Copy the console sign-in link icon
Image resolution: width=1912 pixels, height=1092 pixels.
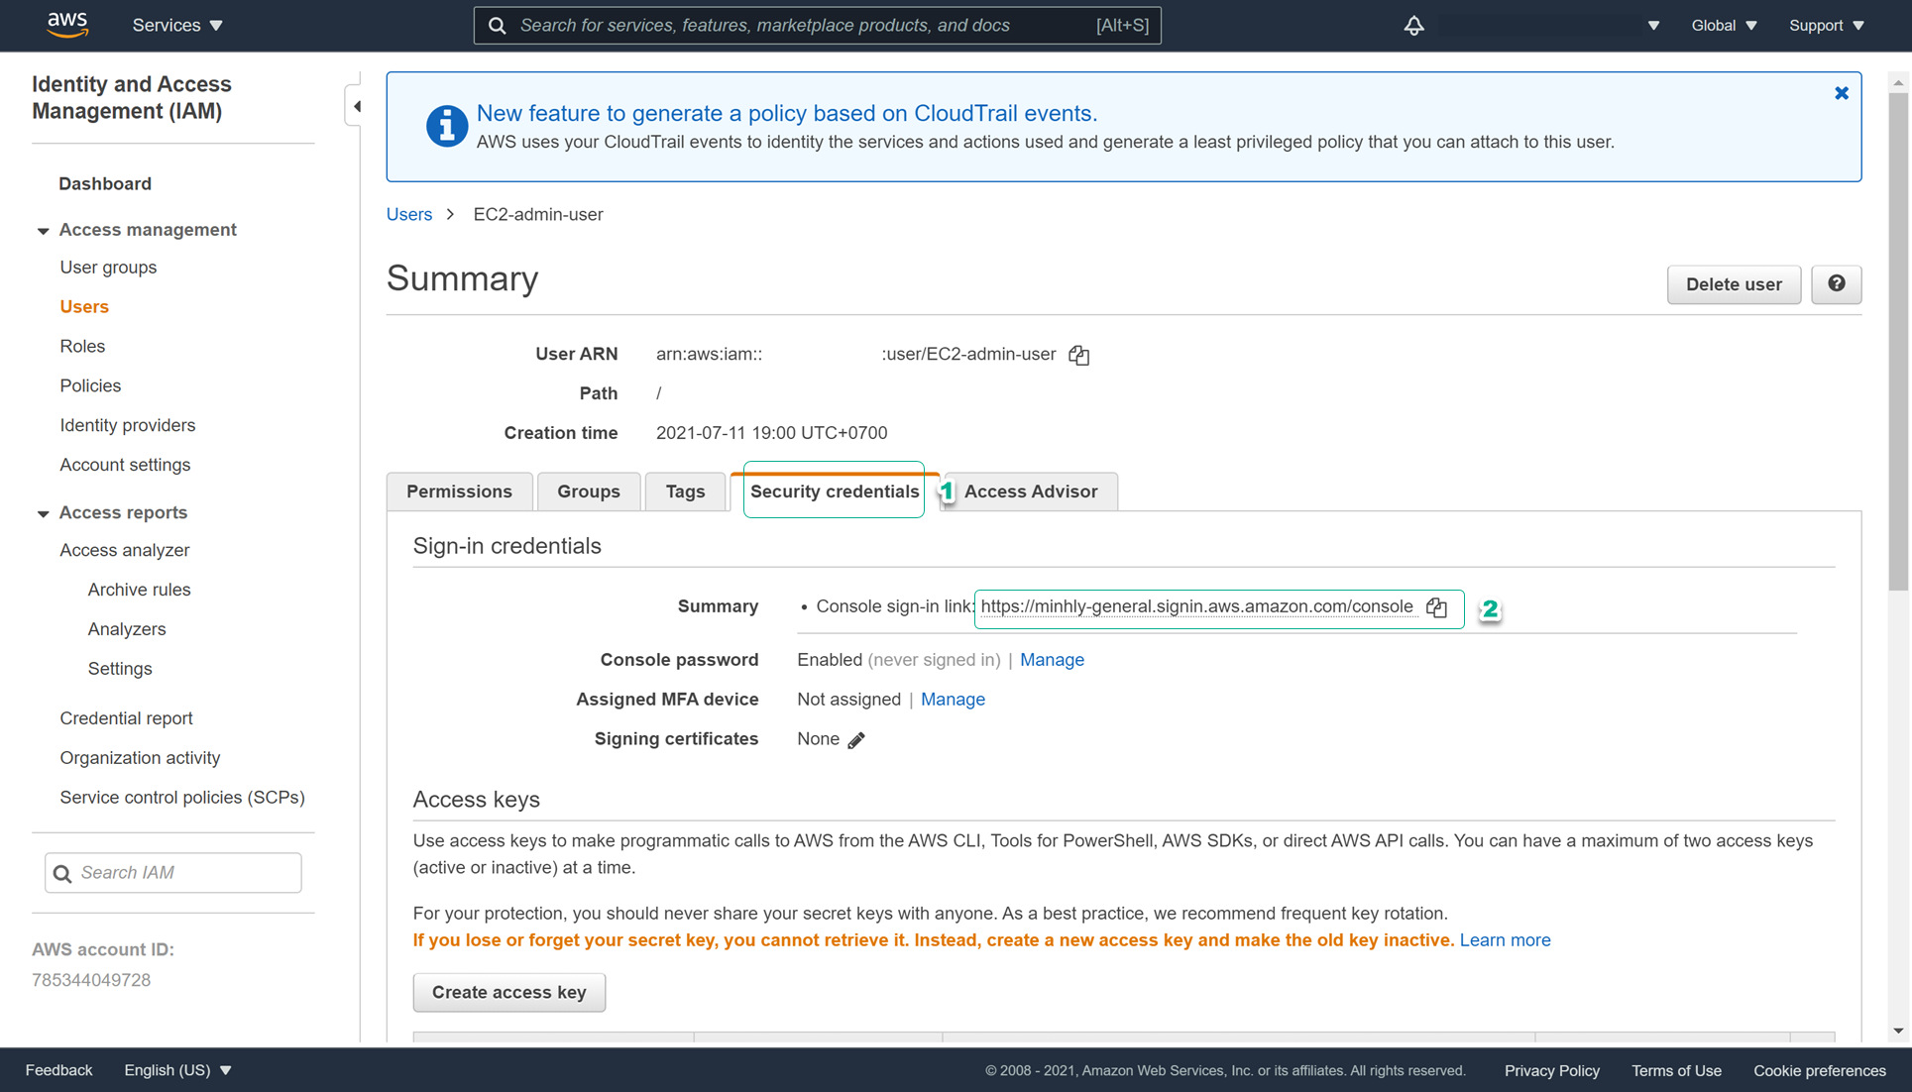coord(1437,607)
